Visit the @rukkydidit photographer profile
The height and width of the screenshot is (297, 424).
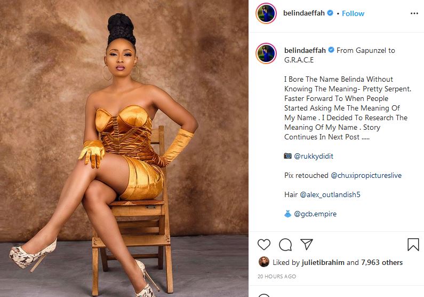[x=314, y=156]
